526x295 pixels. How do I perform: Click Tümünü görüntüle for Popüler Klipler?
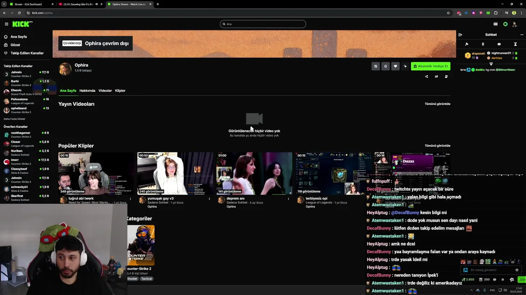point(437,146)
